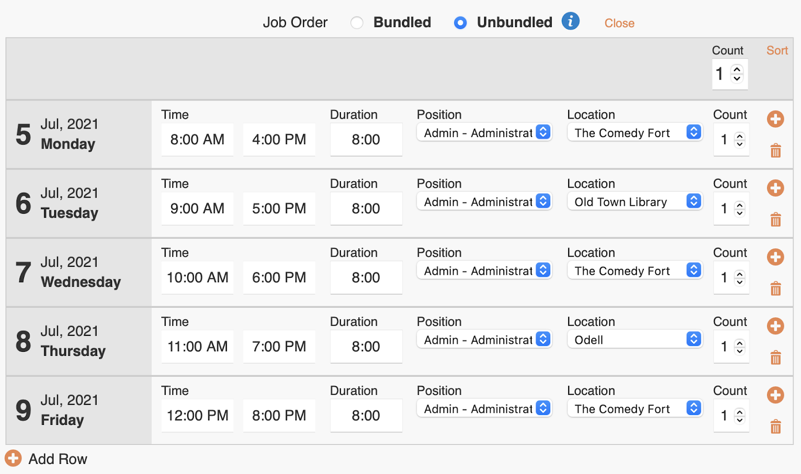This screenshot has height=474, width=801.
Task: Select the Unbundled radio option
Action: (460, 23)
